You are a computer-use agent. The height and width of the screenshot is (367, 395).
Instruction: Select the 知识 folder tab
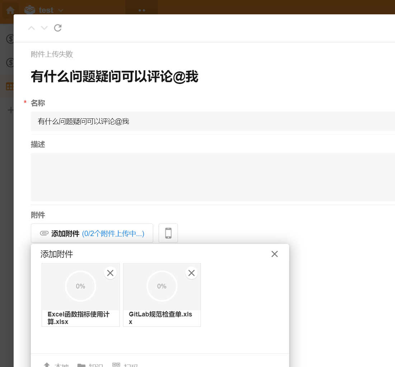click(x=90, y=364)
